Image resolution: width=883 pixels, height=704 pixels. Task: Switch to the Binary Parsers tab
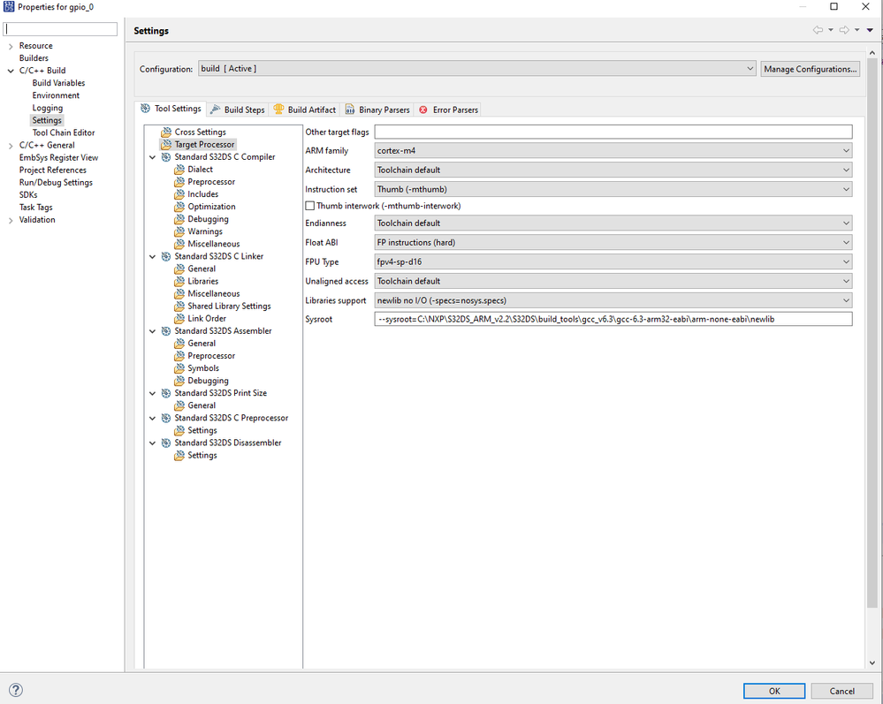pos(377,110)
